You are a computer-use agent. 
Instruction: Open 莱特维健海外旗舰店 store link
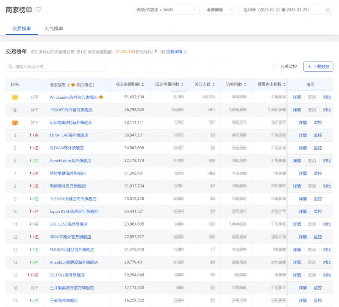pos(68,173)
